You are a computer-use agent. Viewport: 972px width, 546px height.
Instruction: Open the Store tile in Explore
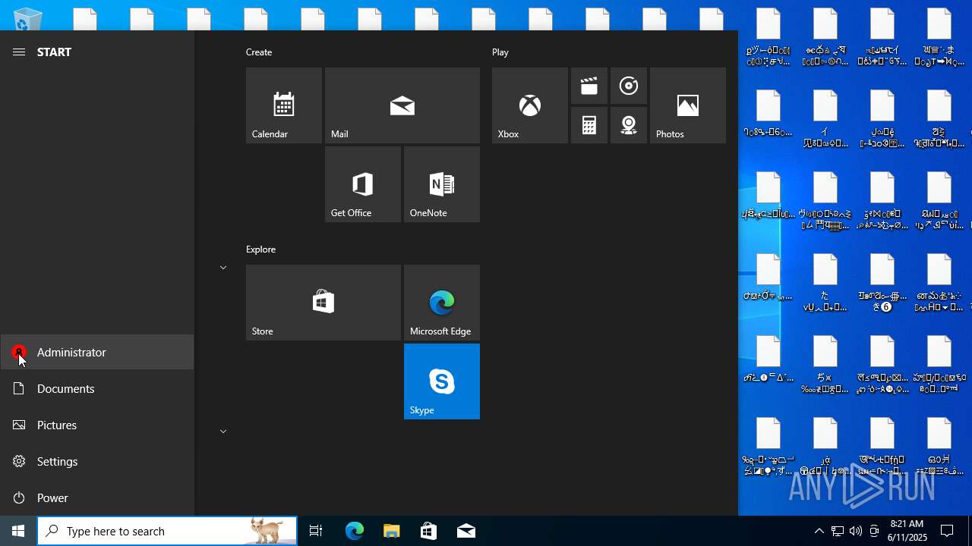(323, 303)
